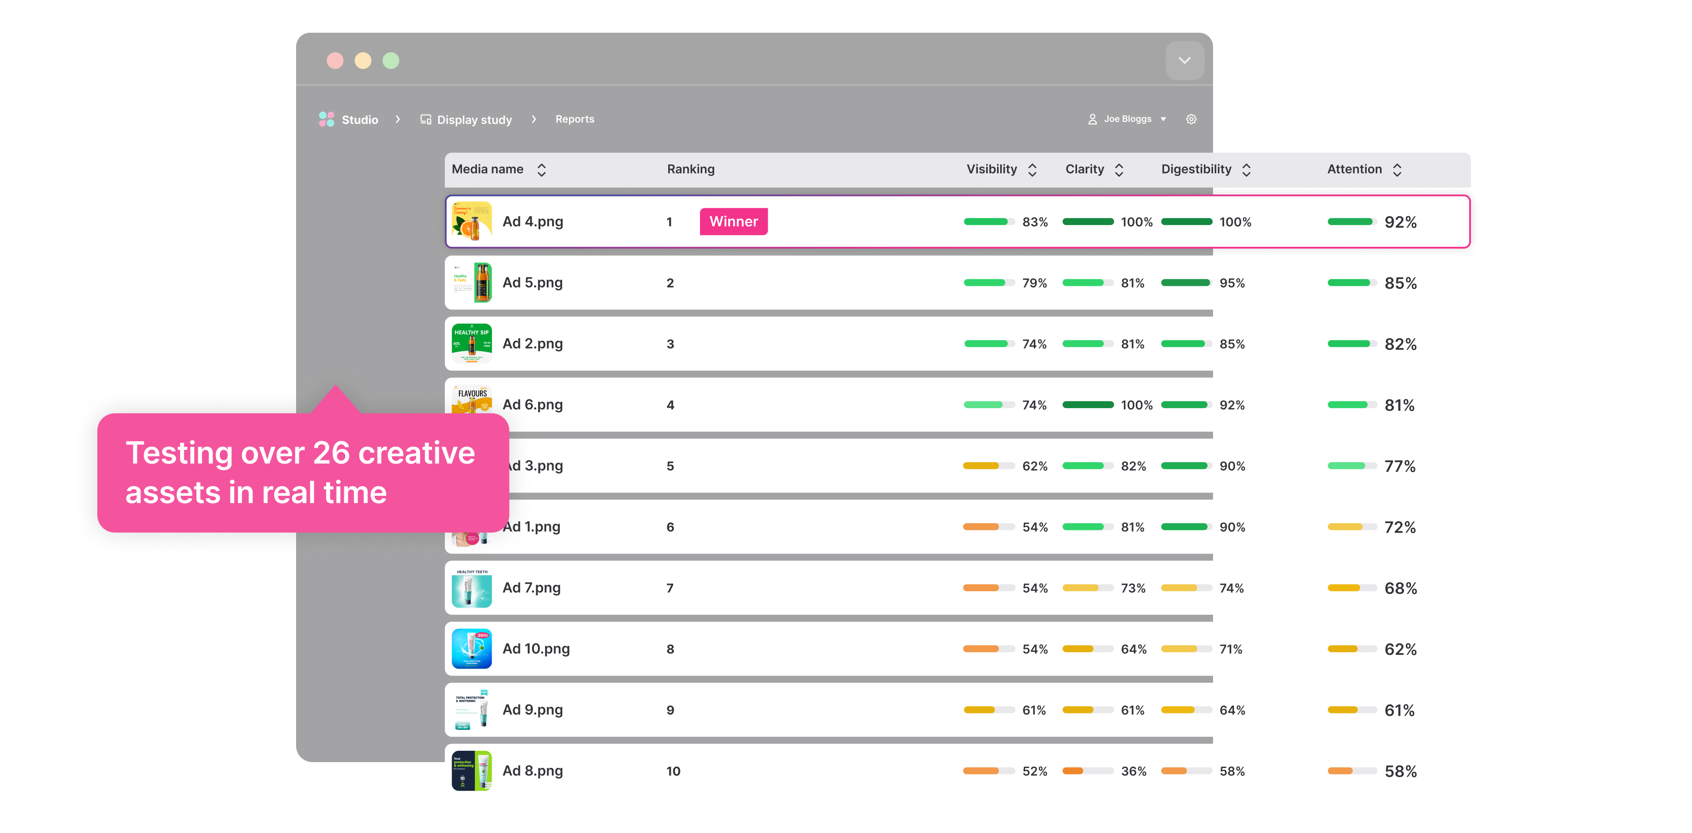Click the Studio logo icon
The width and height of the screenshot is (1692, 833).
pos(327,119)
